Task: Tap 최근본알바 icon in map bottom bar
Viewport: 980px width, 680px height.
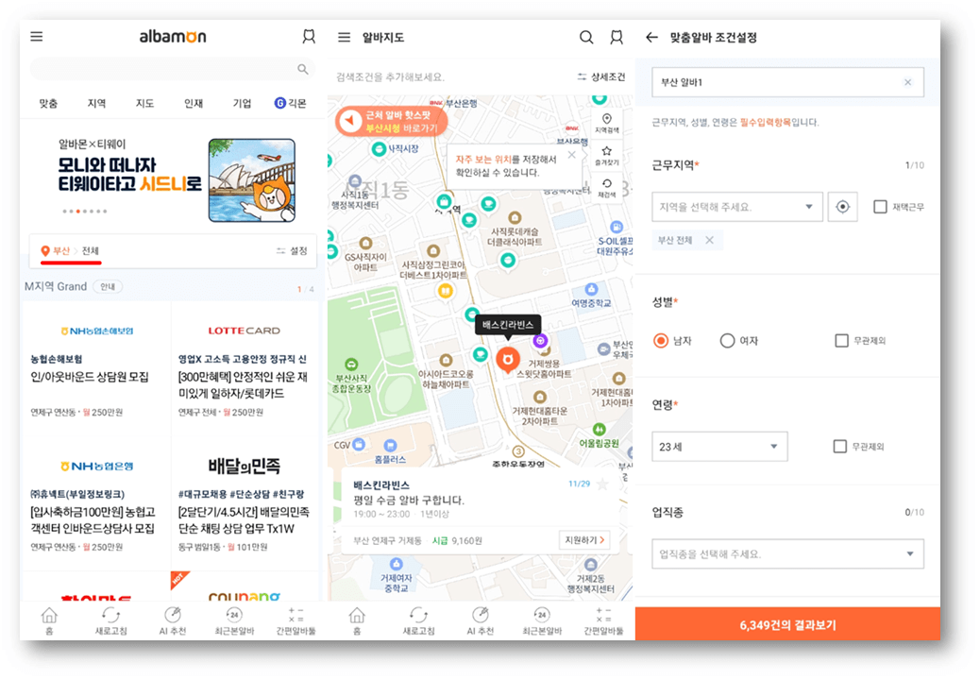Action: pos(542,620)
